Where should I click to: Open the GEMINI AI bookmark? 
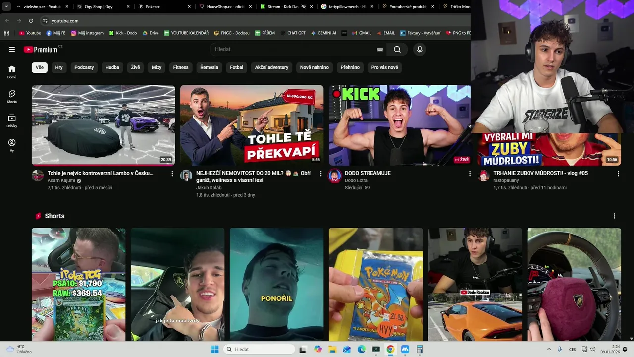tap(323, 33)
